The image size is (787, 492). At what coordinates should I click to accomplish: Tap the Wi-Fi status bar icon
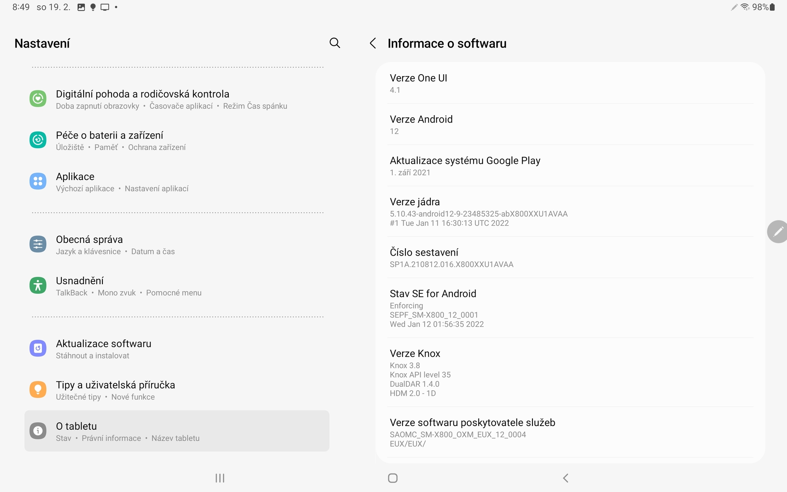[744, 7]
